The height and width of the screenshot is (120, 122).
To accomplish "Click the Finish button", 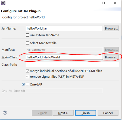I will [x=86, y=113].
